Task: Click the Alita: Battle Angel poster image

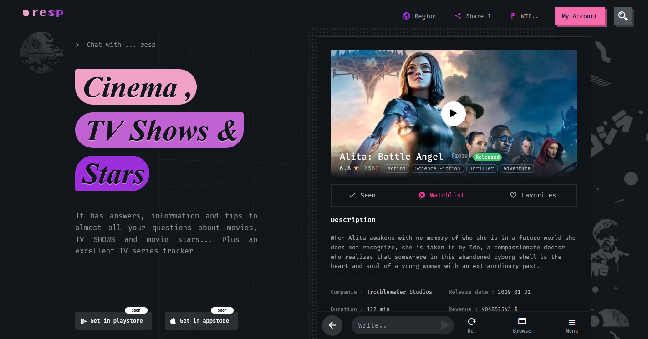Action: 454,114
